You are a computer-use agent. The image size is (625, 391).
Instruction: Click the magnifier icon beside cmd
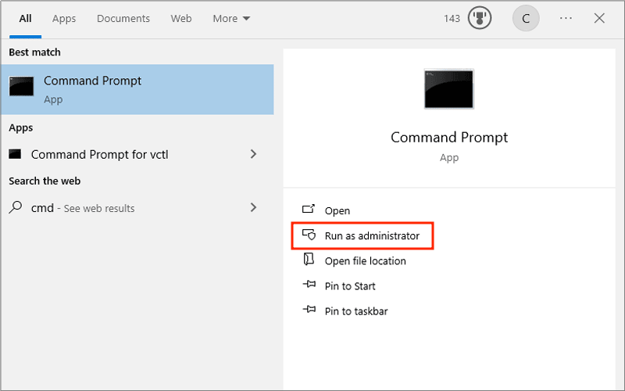tap(15, 207)
